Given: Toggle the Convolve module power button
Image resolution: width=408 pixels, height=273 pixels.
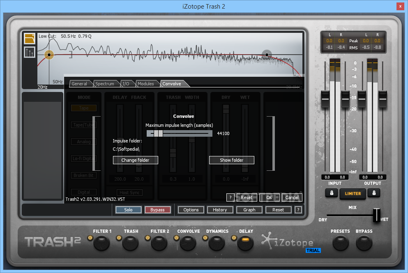Looking at the screenshot, I should (176, 238).
